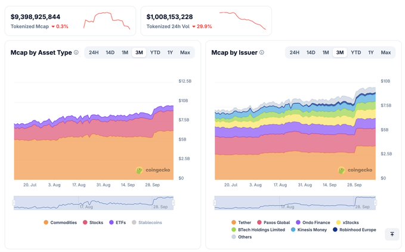Click the Mcap by Issuer heading
The width and height of the screenshot is (405, 252).
(x=234, y=52)
